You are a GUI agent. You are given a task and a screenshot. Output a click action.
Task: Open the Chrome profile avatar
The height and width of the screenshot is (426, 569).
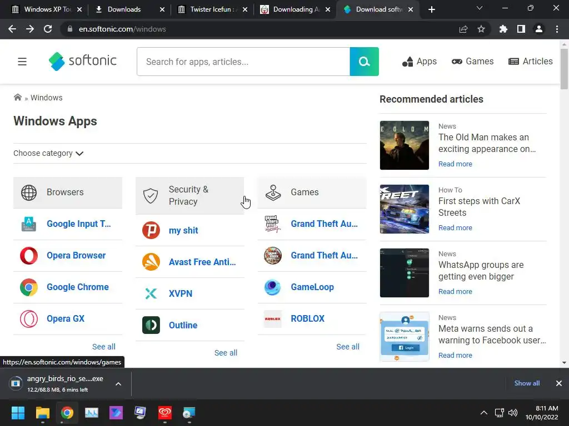(539, 29)
